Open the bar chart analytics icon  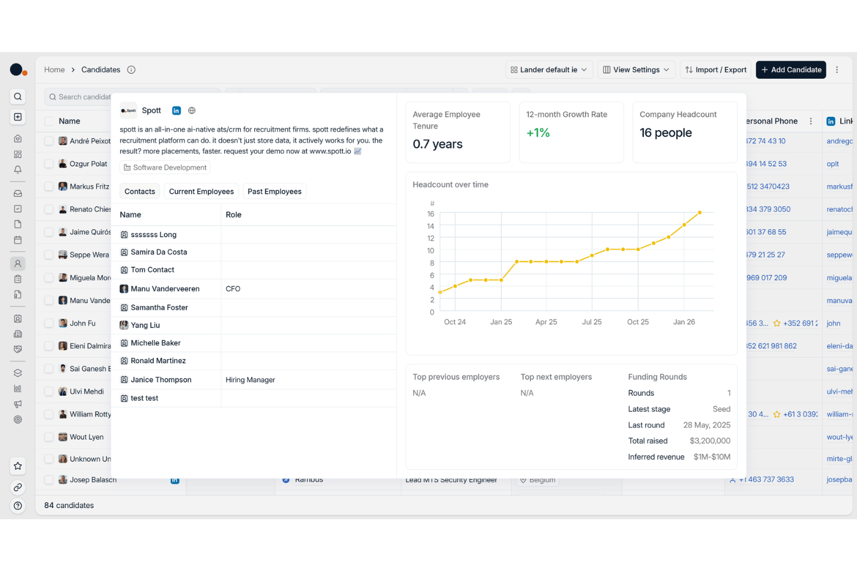pos(18,389)
